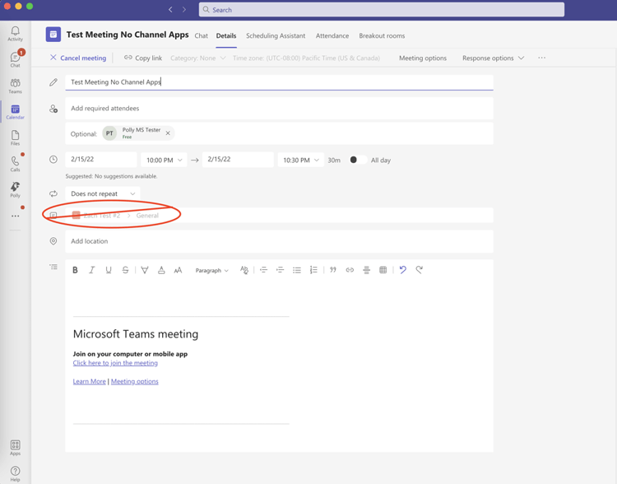Open Chat from the left sidebar
The height and width of the screenshot is (484, 617).
click(x=15, y=59)
